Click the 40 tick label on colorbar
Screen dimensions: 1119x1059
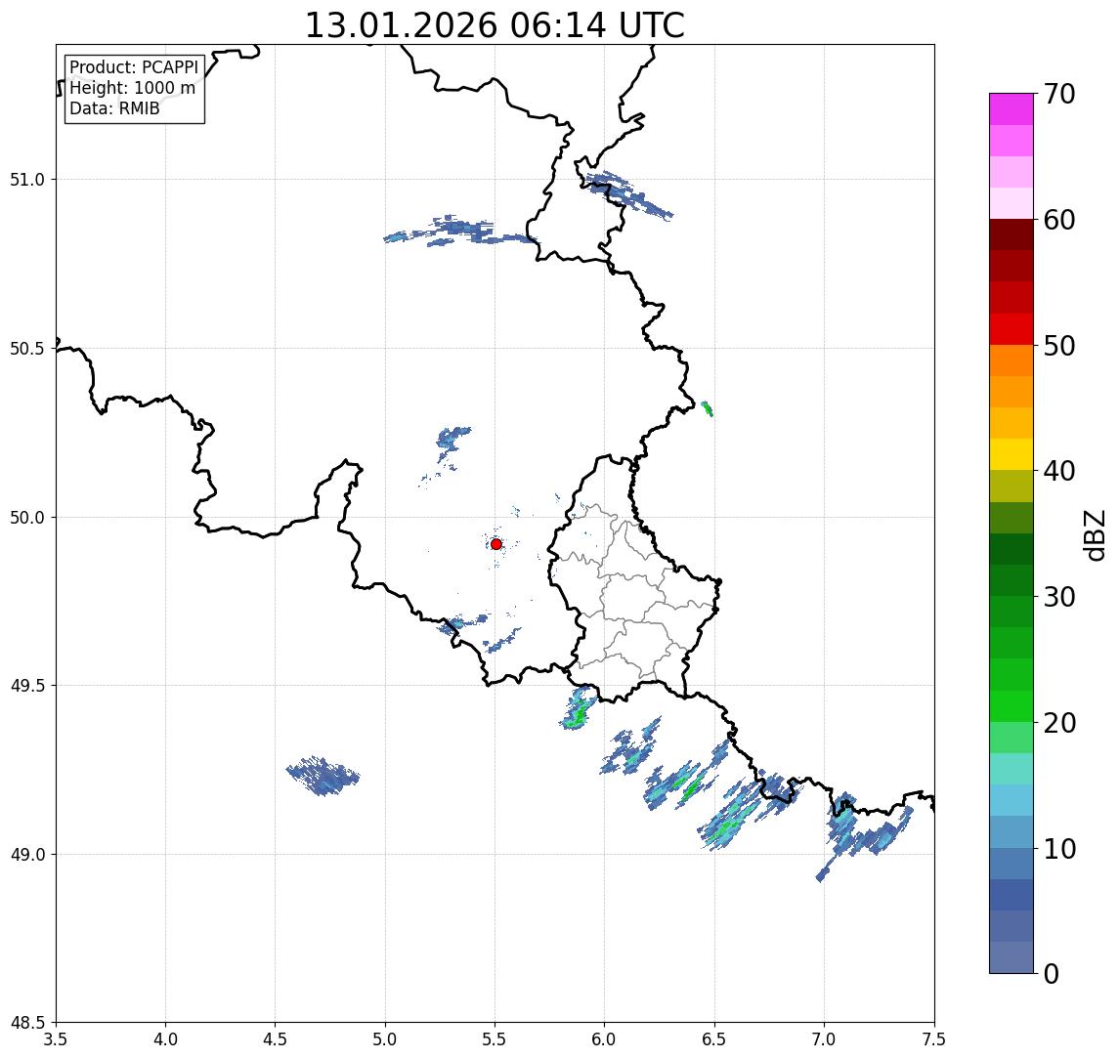1059,471
